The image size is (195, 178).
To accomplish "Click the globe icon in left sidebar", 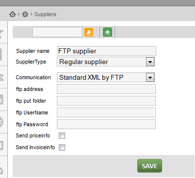I will 1,122.
